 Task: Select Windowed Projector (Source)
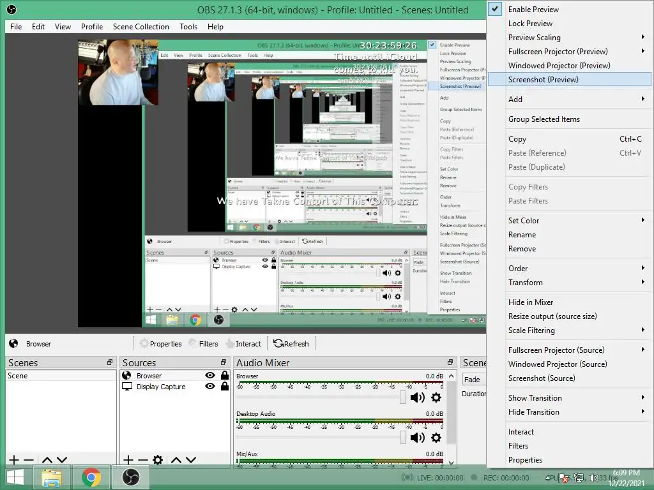click(x=569, y=364)
